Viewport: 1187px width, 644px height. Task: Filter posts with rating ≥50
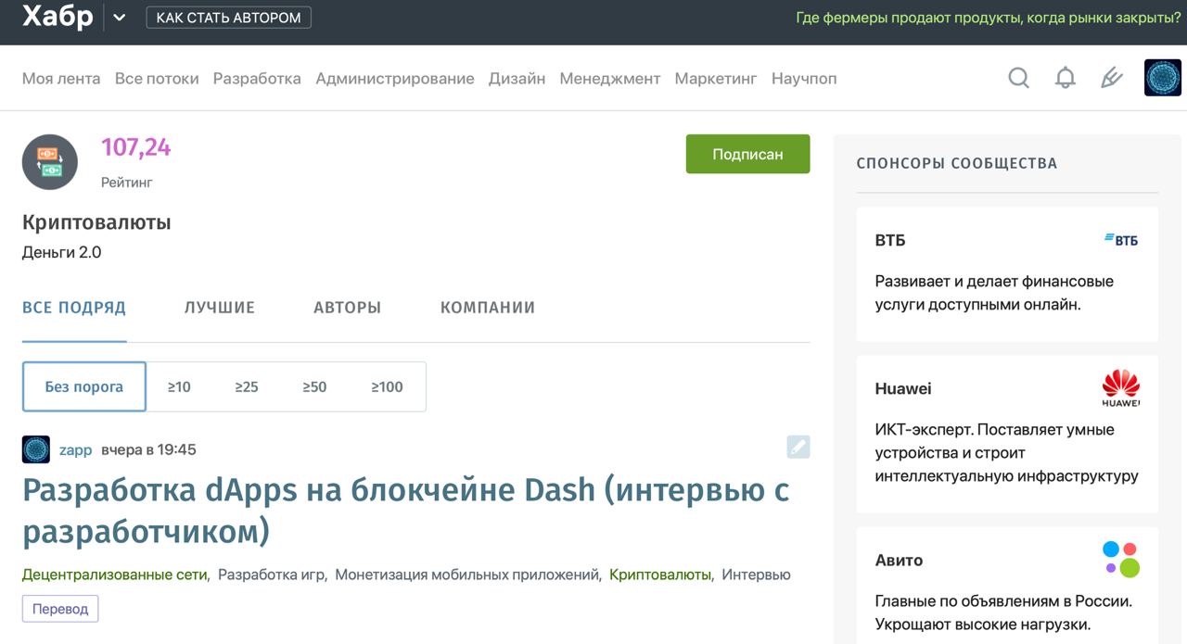(314, 386)
